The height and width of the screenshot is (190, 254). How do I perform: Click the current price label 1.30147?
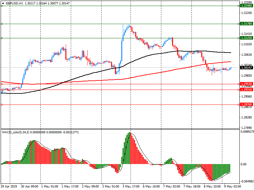tap(246, 68)
